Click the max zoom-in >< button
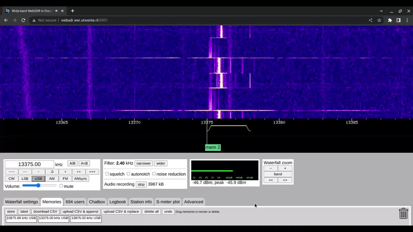 271,180
